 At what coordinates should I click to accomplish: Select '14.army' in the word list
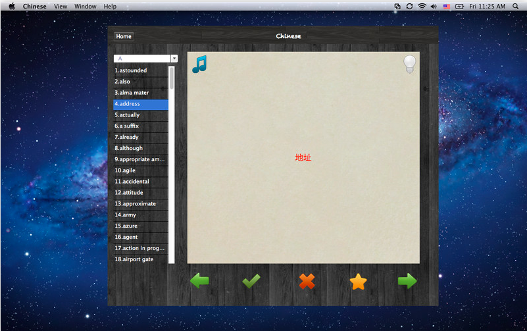(141, 215)
